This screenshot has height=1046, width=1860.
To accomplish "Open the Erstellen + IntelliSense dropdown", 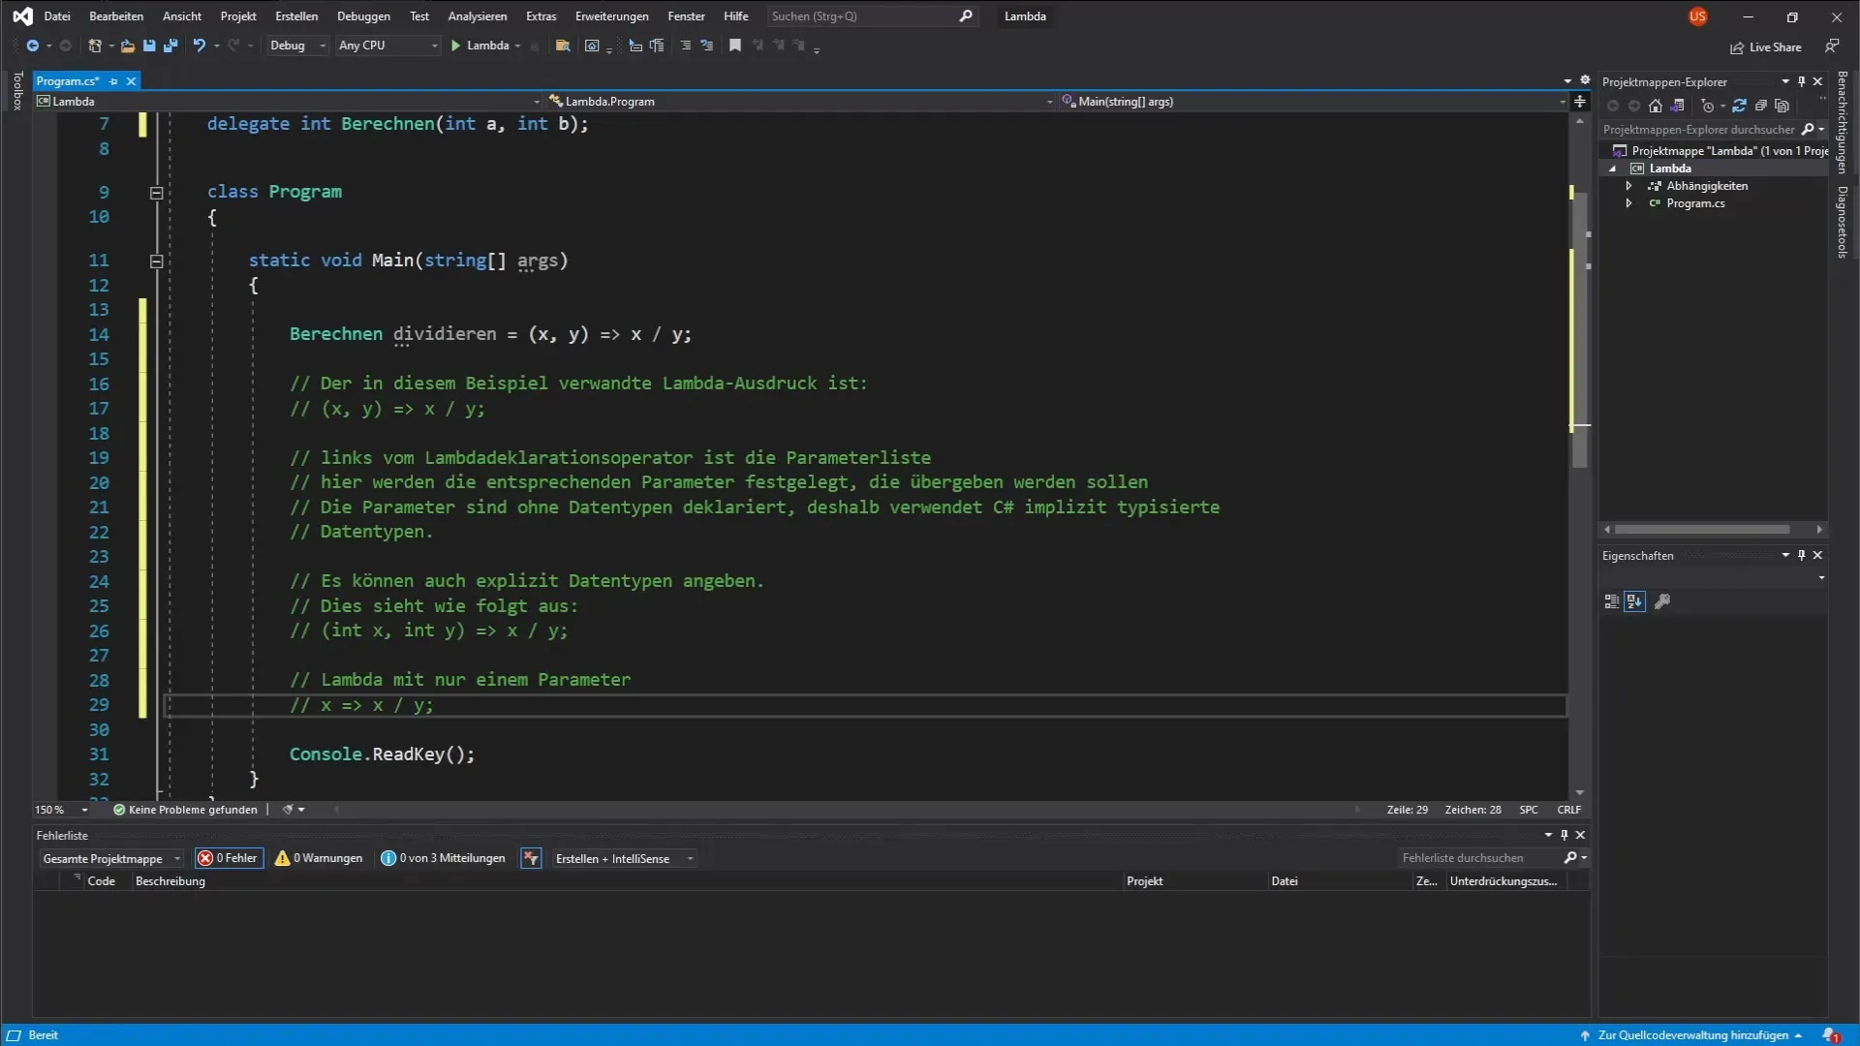I will click(623, 858).
